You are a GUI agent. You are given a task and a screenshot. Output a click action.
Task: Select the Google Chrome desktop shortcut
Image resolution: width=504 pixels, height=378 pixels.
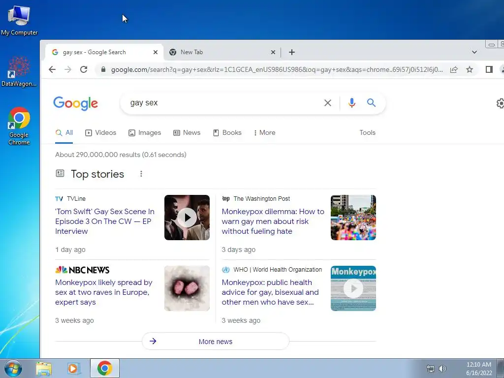coord(19,126)
